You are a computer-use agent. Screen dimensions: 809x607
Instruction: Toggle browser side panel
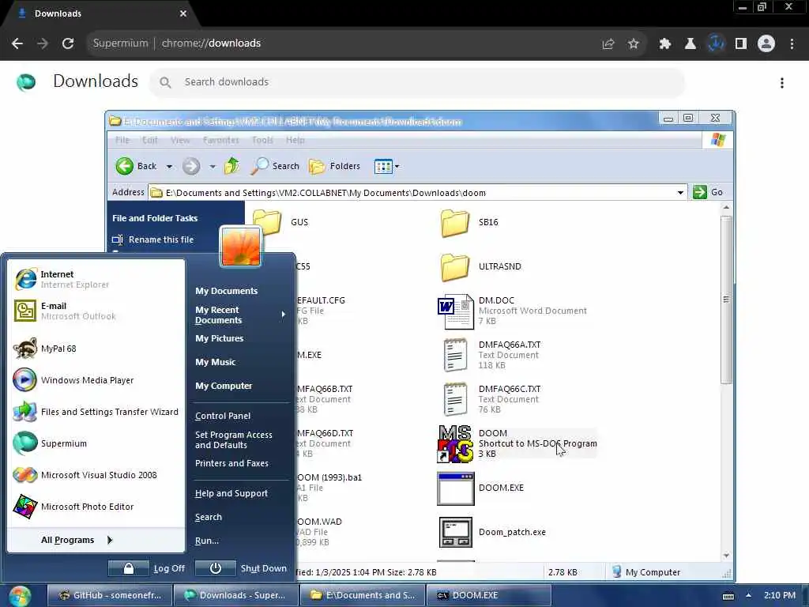pyautogui.click(x=741, y=44)
